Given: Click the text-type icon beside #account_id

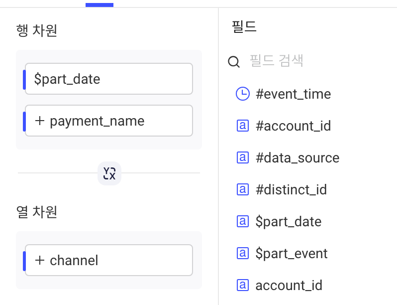Looking at the screenshot, I should pyautogui.click(x=243, y=126).
